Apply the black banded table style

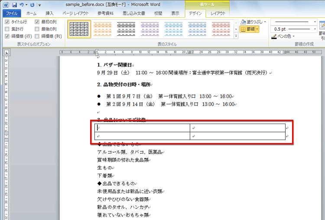(x=126, y=29)
